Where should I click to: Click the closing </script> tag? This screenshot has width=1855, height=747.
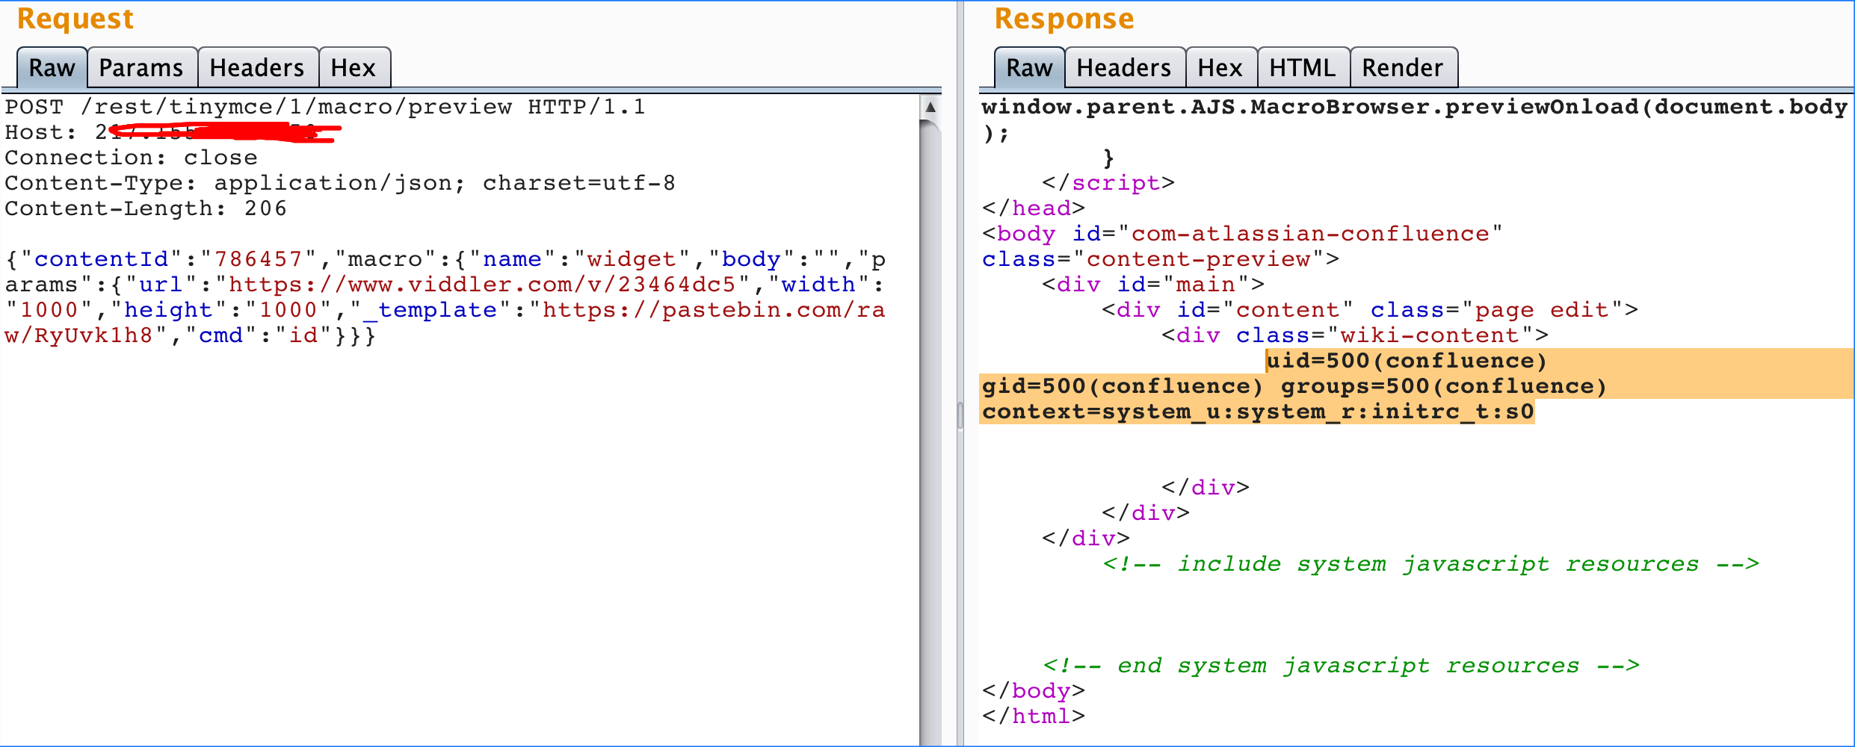click(1108, 183)
